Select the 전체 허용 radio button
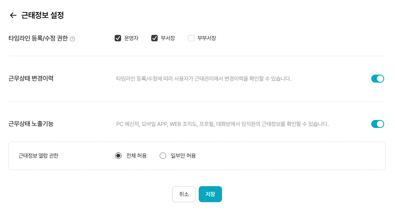Viewport: 395px width, 211px height. (118, 156)
